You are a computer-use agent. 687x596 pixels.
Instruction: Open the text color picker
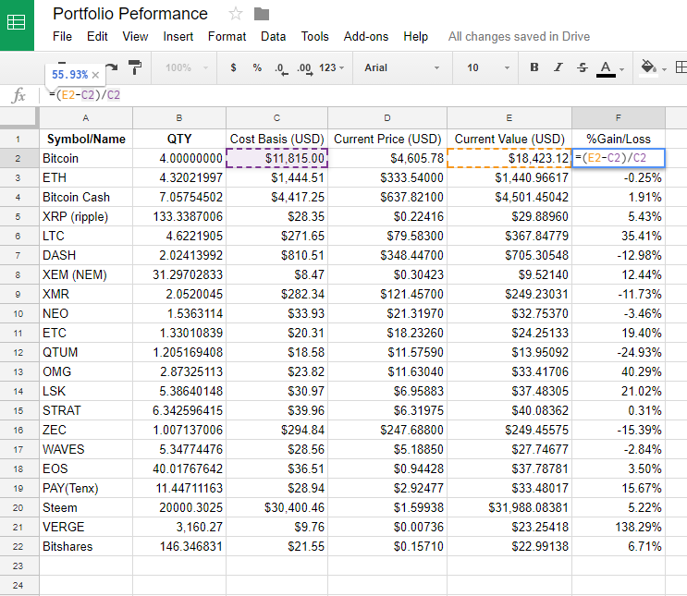[x=606, y=68]
